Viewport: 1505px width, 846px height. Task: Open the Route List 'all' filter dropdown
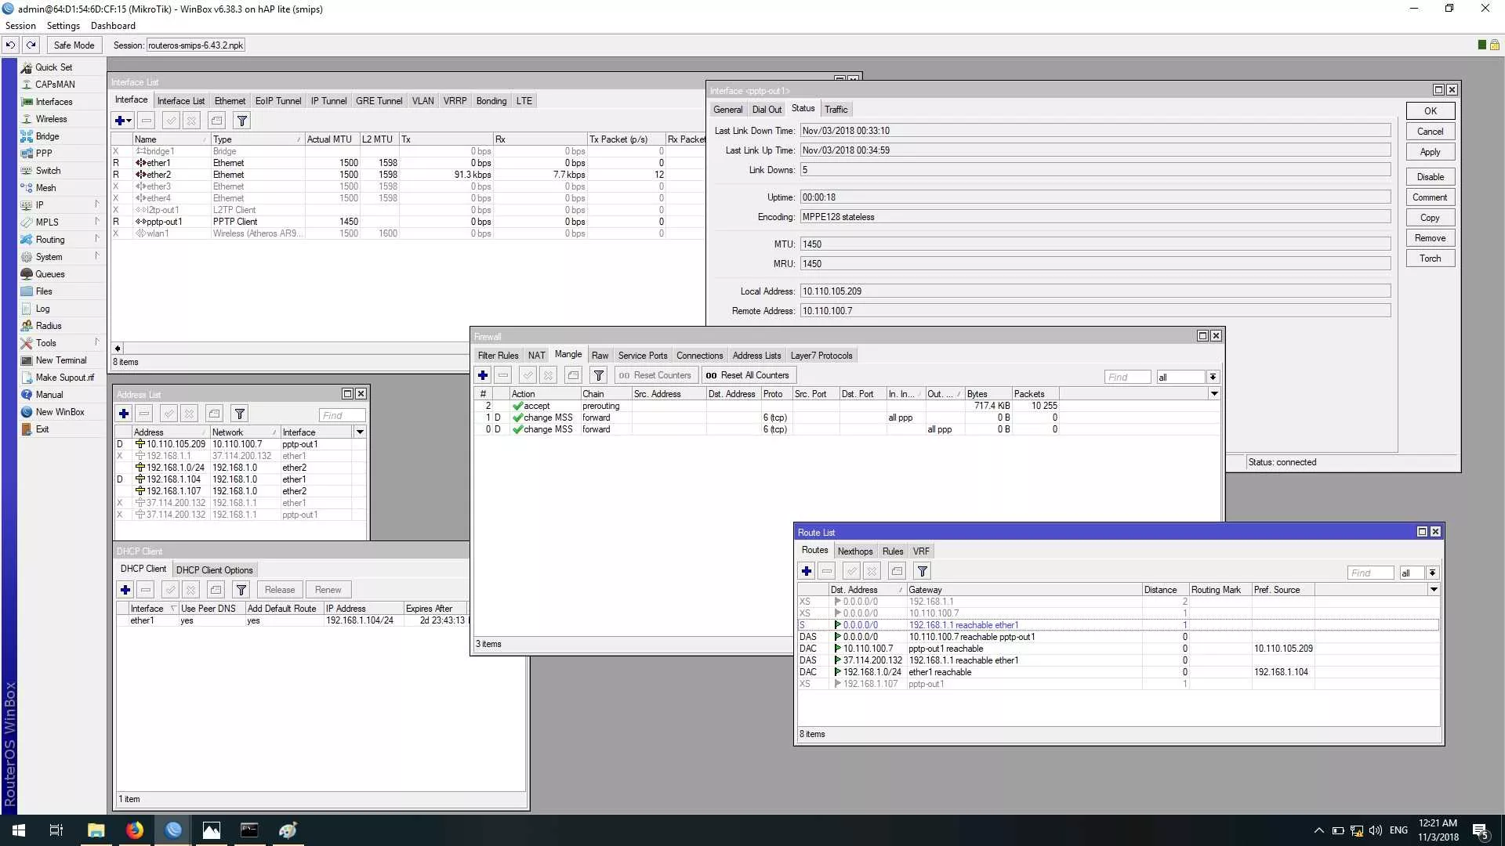(x=1432, y=573)
